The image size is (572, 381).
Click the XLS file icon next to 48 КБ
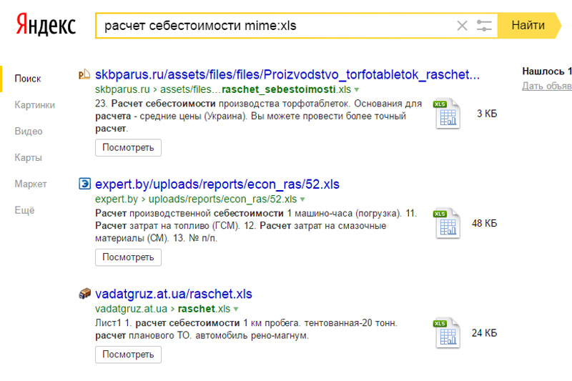pos(446,223)
